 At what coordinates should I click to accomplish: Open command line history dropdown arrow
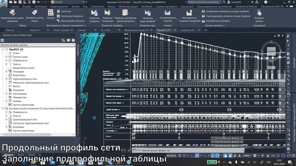[x=242, y=150]
